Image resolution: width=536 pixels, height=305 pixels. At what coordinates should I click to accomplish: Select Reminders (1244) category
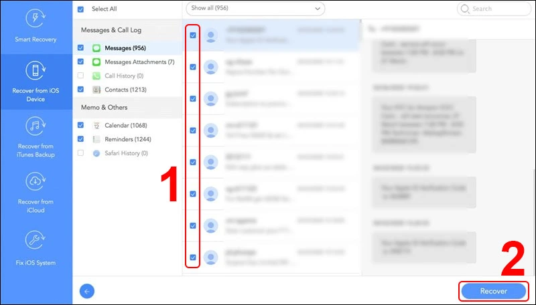[128, 139]
